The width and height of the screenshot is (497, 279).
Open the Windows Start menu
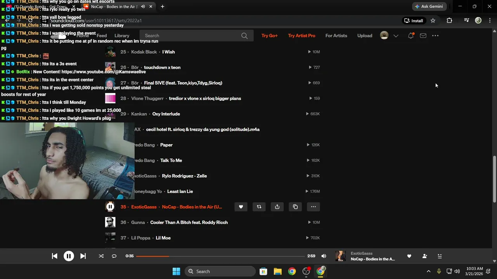[176, 271]
